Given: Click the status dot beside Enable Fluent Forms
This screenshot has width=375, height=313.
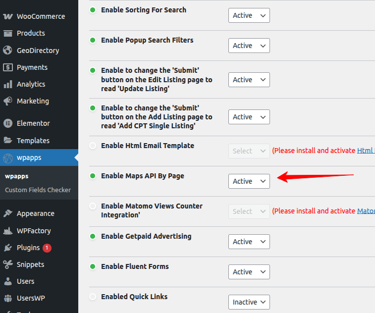Looking at the screenshot, I should pyautogui.click(x=93, y=266).
